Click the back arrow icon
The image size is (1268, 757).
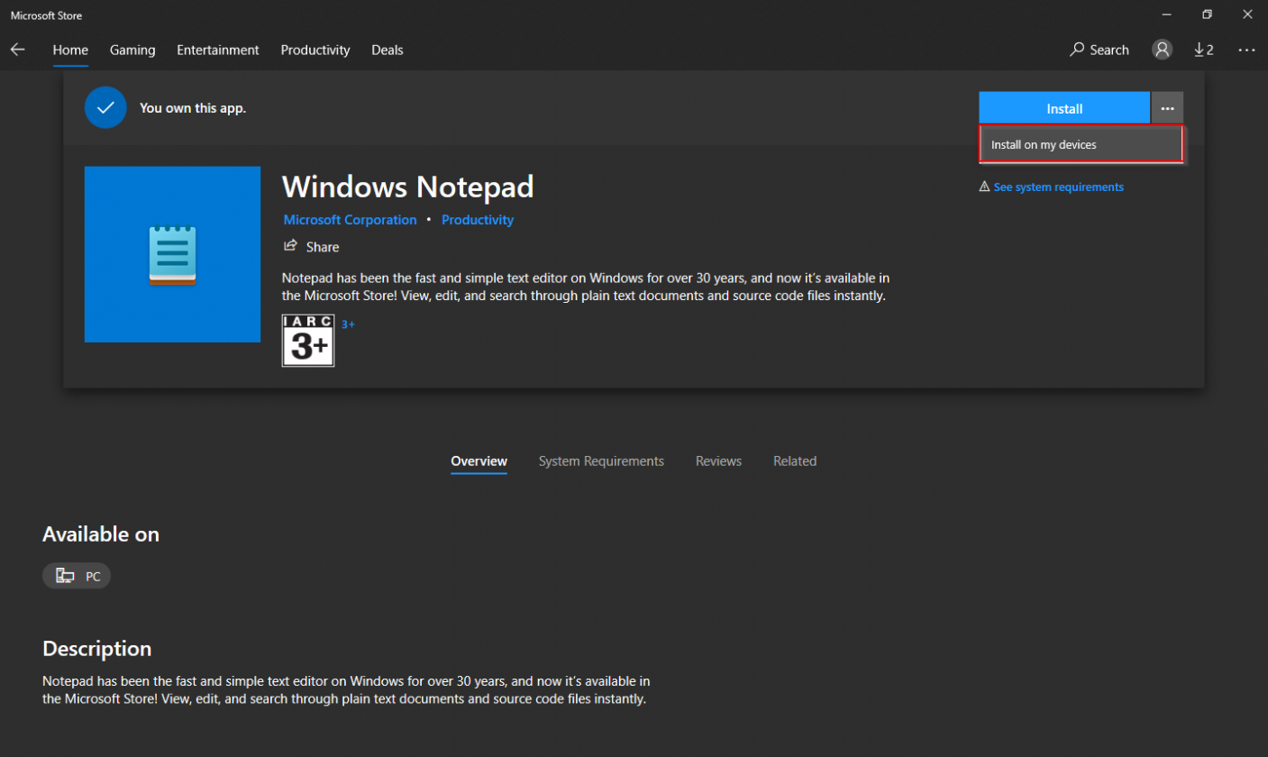[x=18, y=50]
